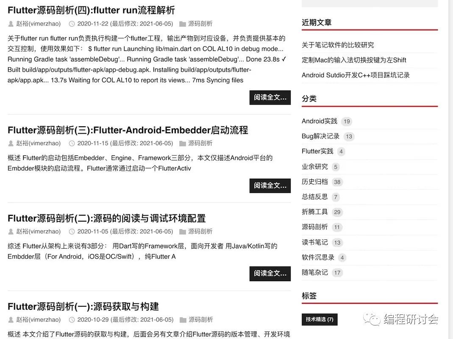Image resolution: width=453 pixels, height=339 pixels.
Task: Select the Flutter实践 category
Action: point(317,151)
